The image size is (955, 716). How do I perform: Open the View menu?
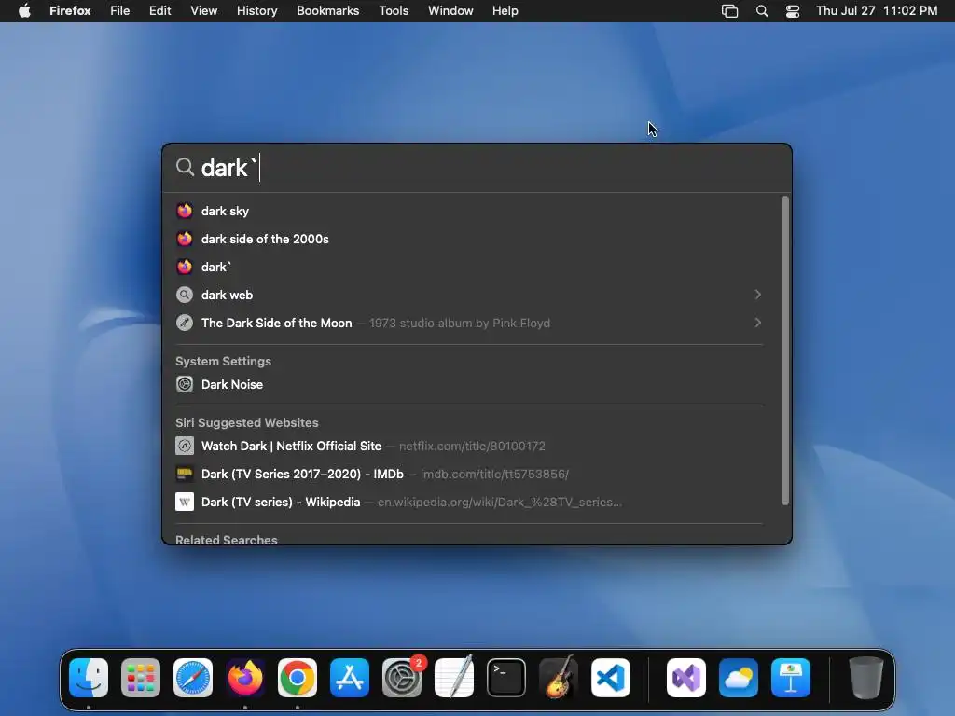[x=203, y=11]
